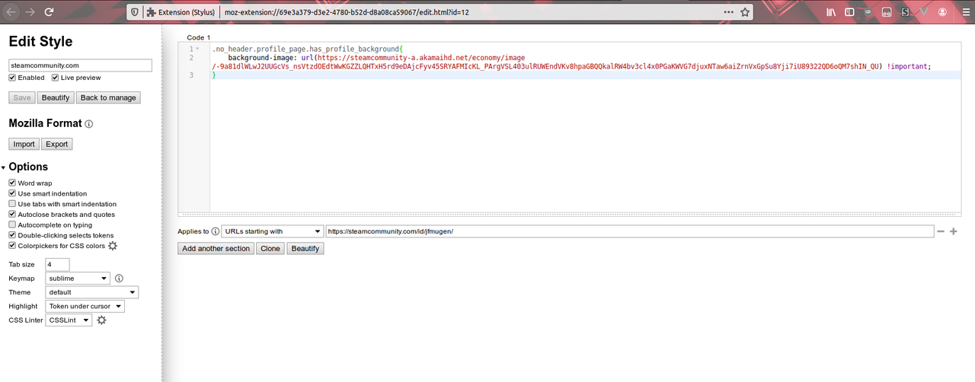The width and height of the screenshot is (975, 382).
Task: Open the Colorpickers settings gear icon
Action: tap(113, 246)
